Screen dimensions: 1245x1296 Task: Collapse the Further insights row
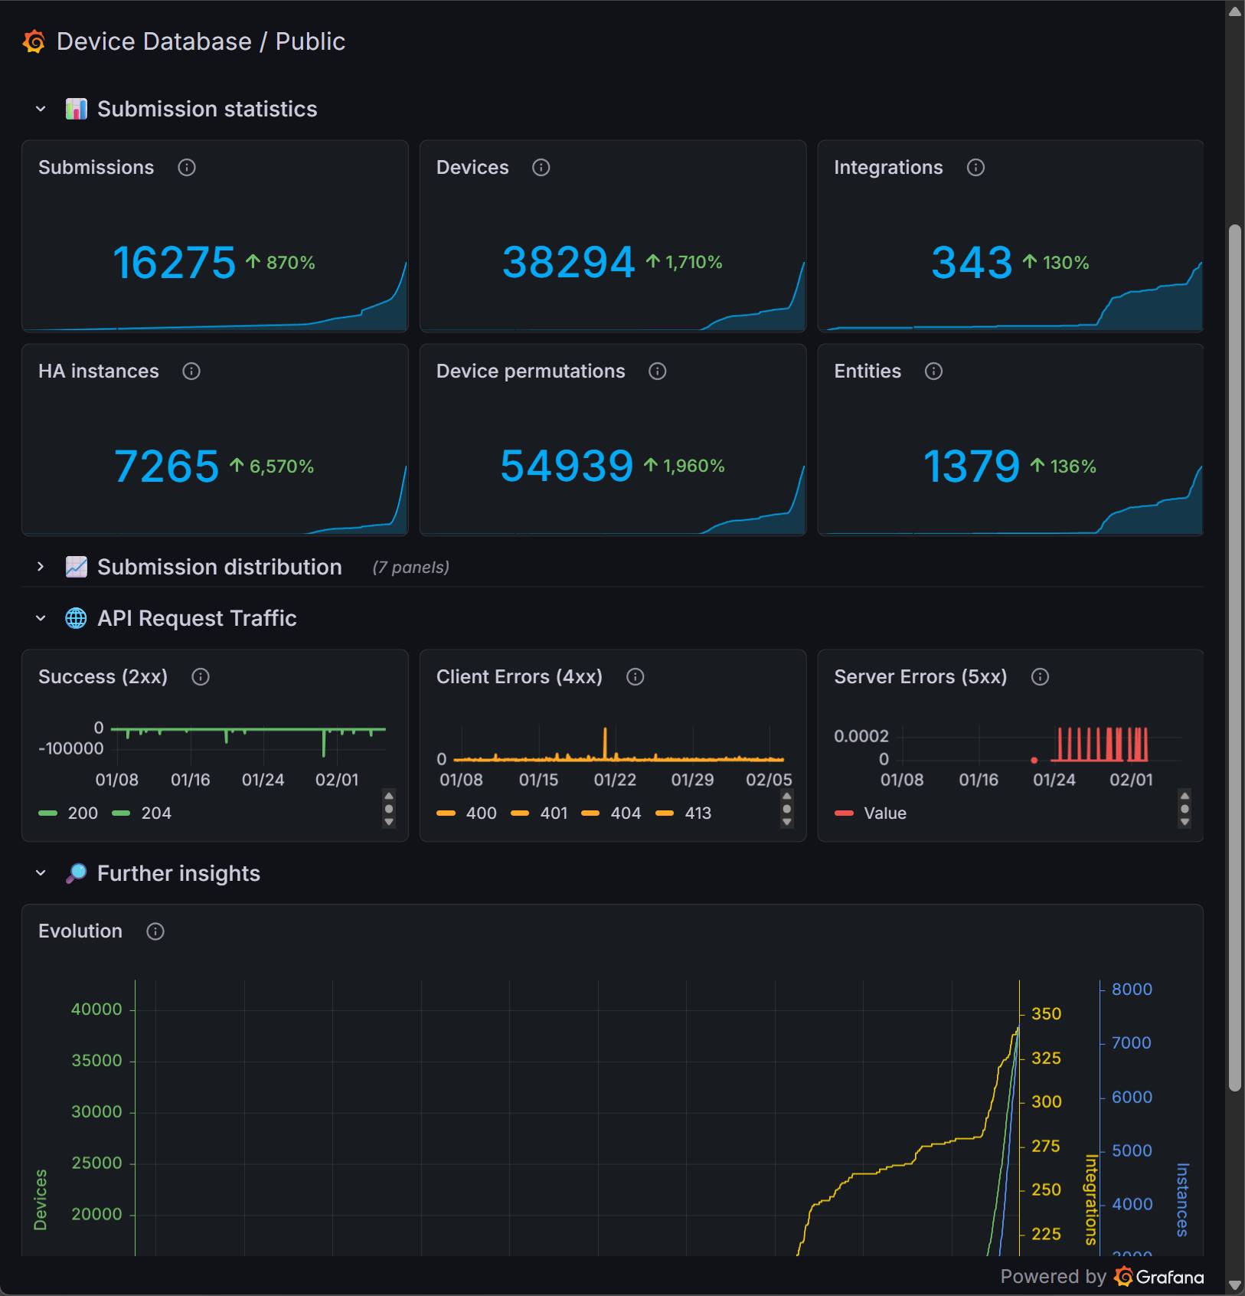click(x=41, y=873)
